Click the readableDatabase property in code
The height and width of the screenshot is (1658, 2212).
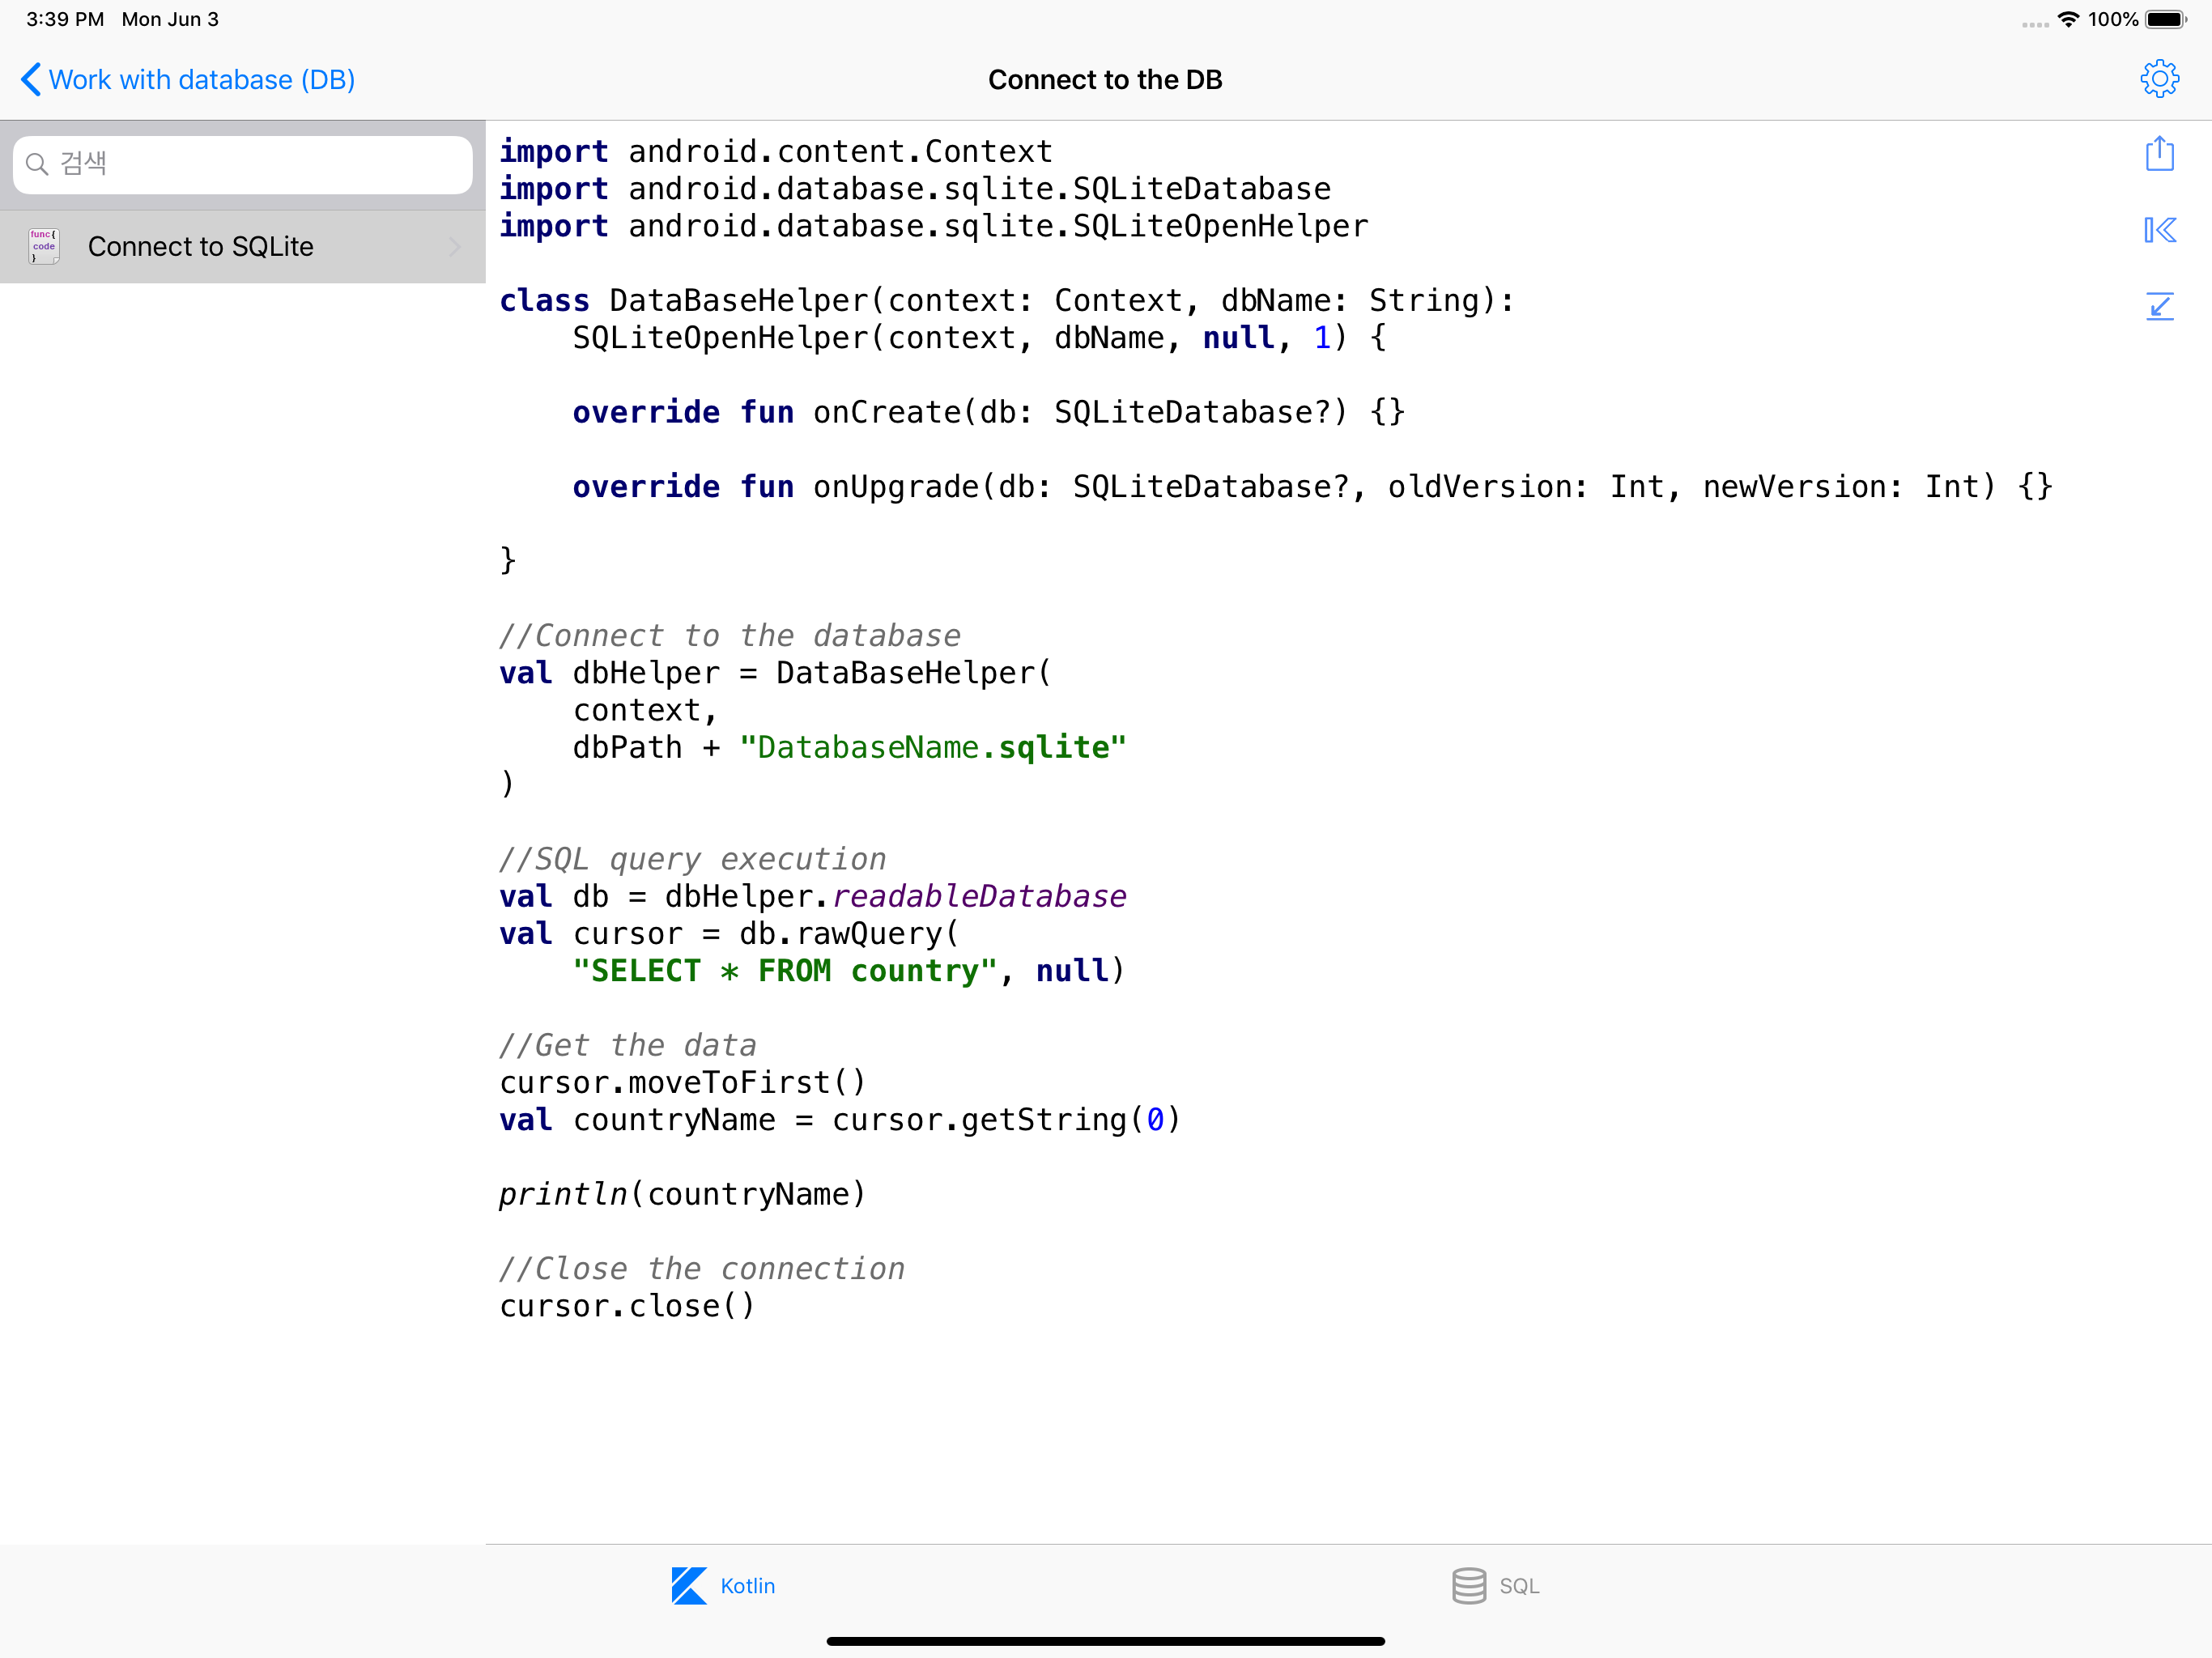point(979,896)
